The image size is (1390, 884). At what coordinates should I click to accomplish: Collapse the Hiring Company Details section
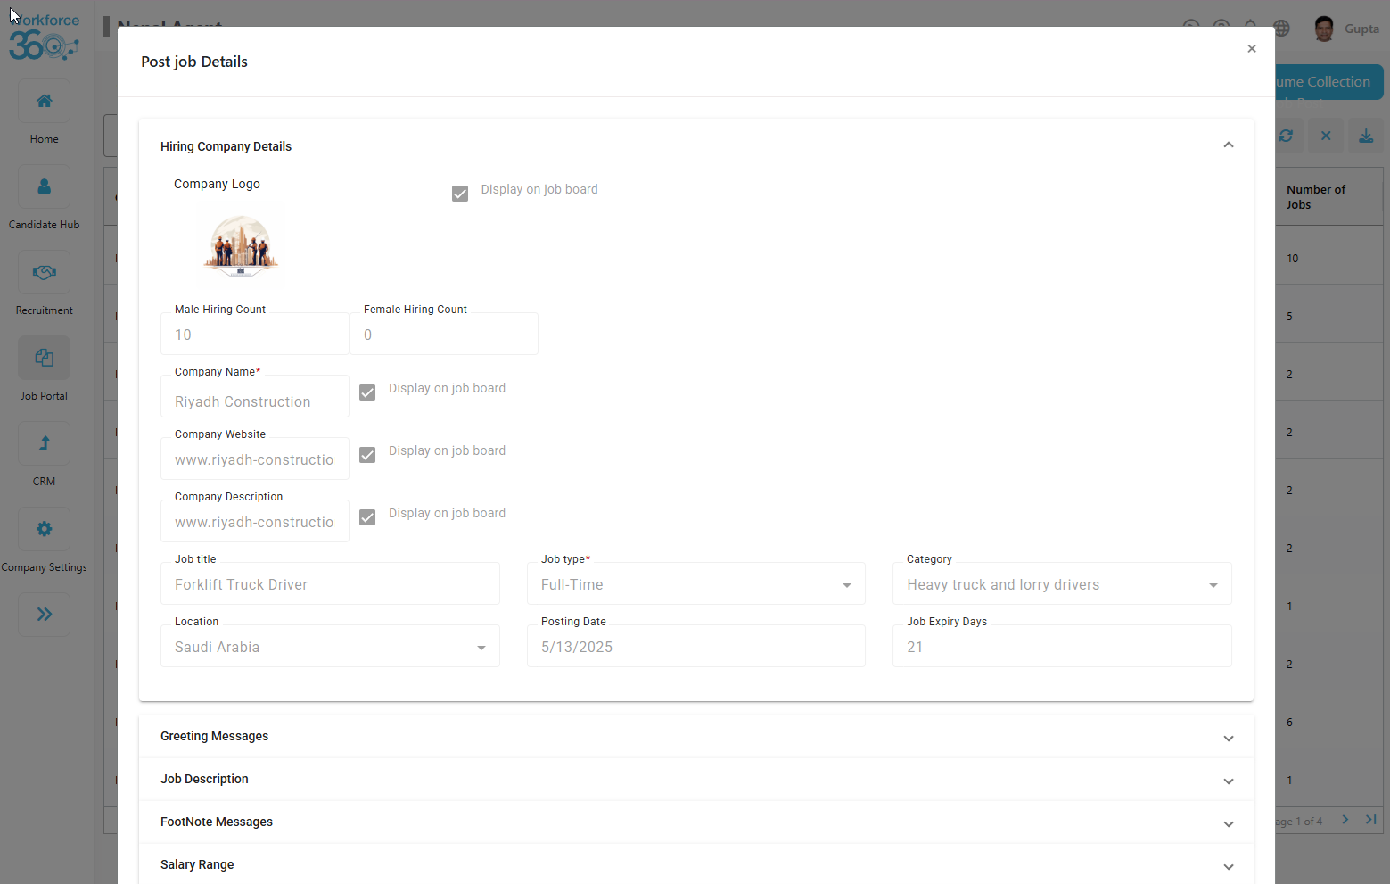coord(1228,145)
